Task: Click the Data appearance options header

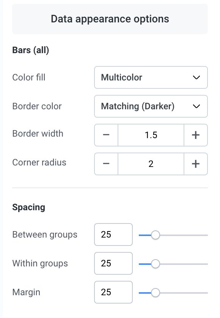Action: coord(110,19)
